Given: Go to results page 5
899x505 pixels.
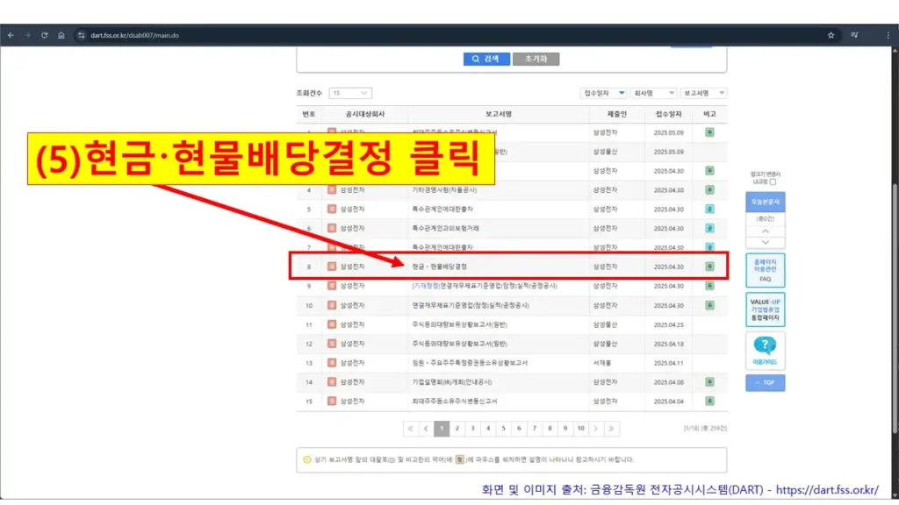Looking at the screenshot, I should click(x=503, y=428).
